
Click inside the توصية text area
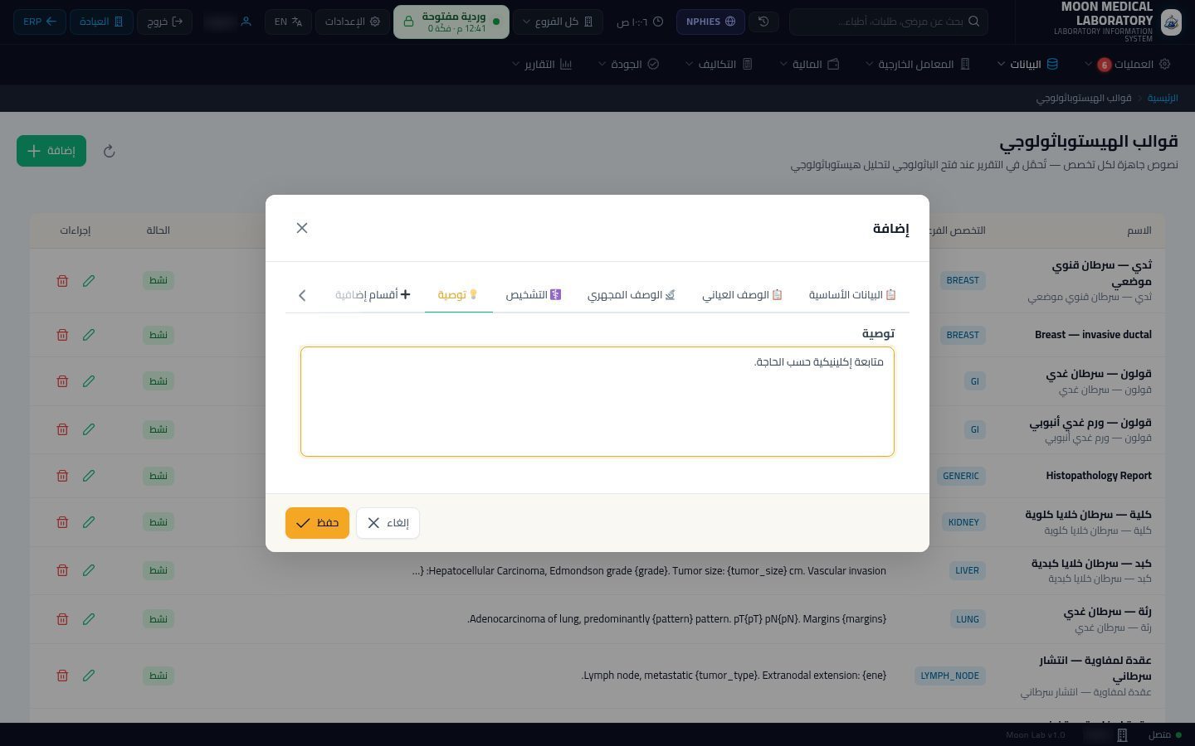coord(597,401)
